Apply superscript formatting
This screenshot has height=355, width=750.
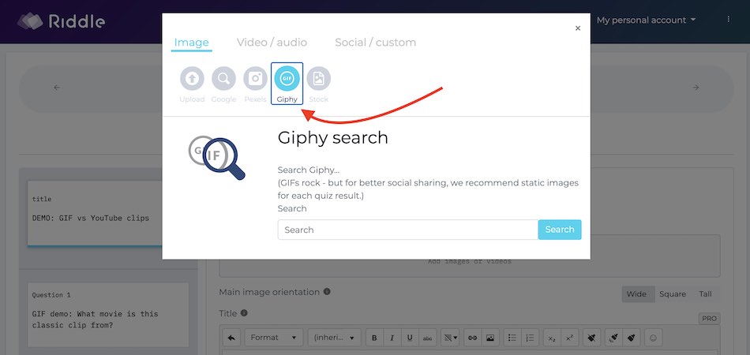tap(569, 338)
